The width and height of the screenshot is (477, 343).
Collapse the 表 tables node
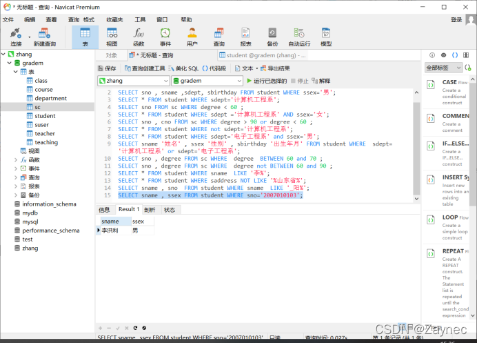(16, 72)
